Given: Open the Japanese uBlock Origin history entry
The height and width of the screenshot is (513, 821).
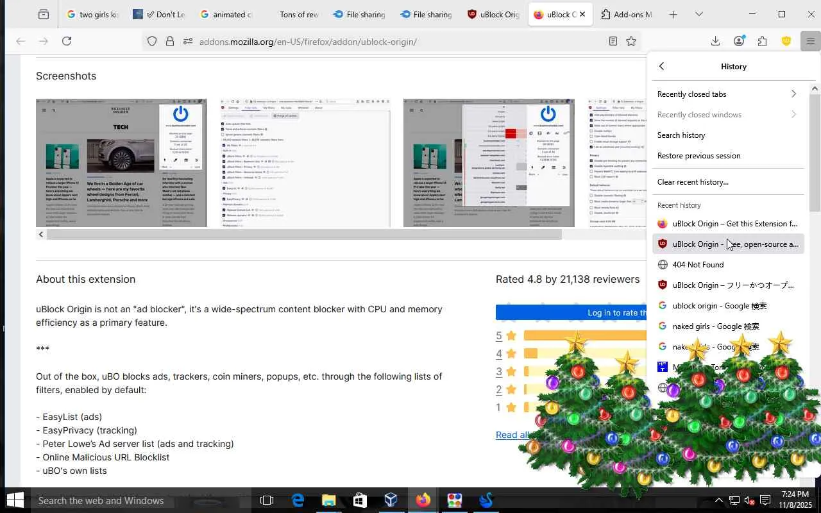Looking at the screenshot, I should 728,285.
